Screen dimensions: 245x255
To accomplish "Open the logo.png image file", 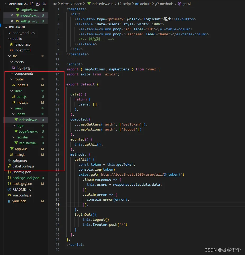I will [x=23, y=68].
